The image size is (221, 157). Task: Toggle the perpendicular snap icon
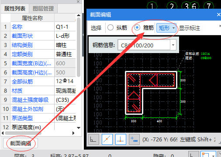pos(121,139)
